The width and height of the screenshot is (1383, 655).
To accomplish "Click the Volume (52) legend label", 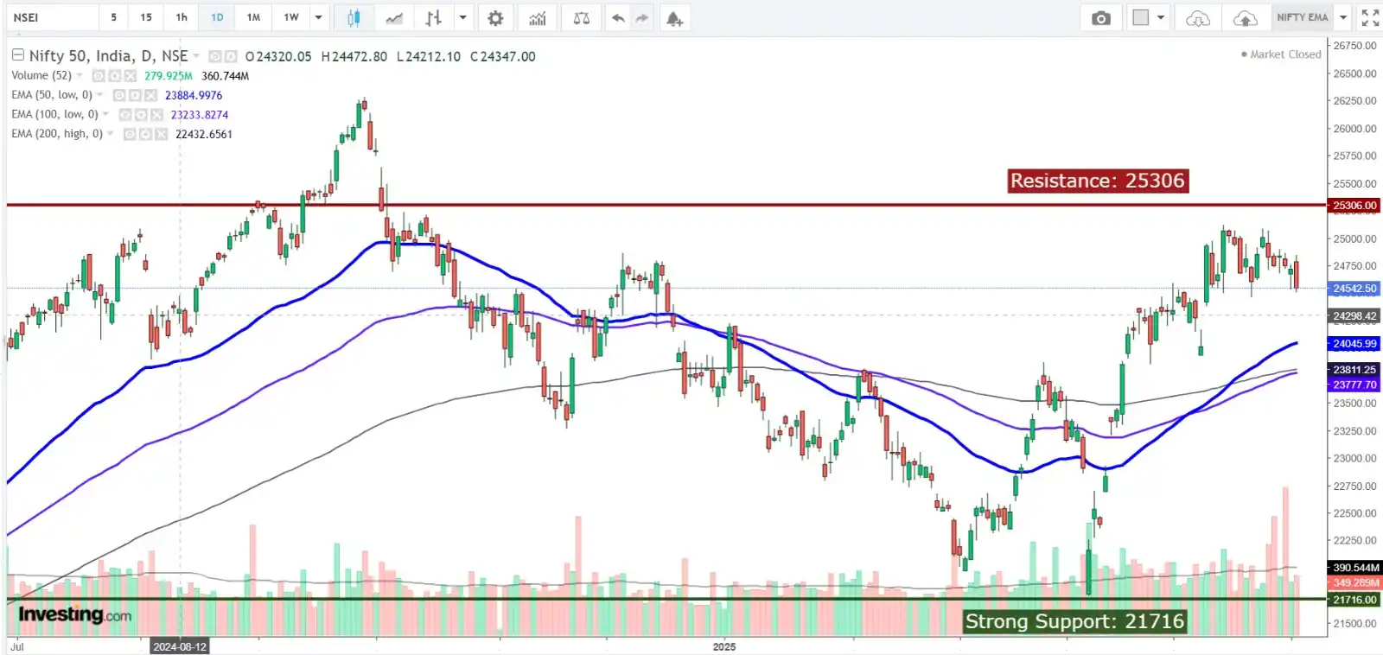I will [41, 75].
